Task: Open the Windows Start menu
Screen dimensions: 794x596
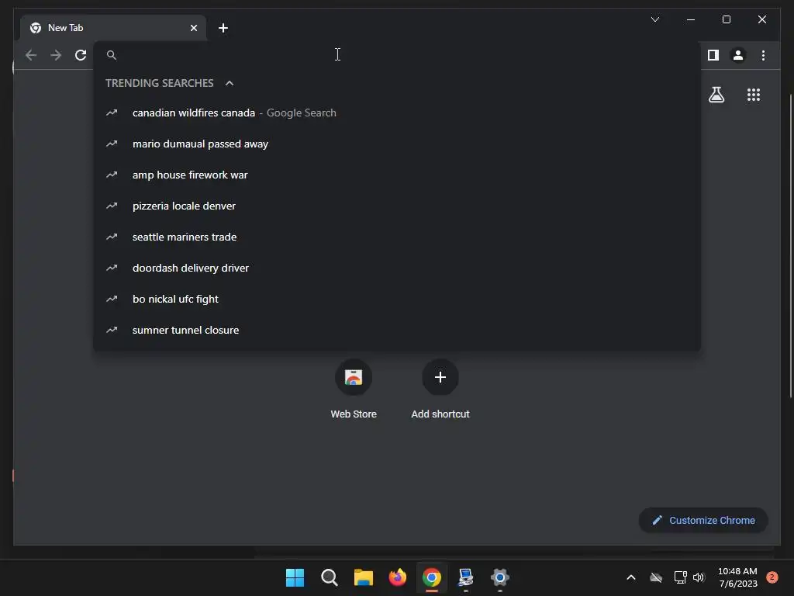Action: click(x=295, y=577)
